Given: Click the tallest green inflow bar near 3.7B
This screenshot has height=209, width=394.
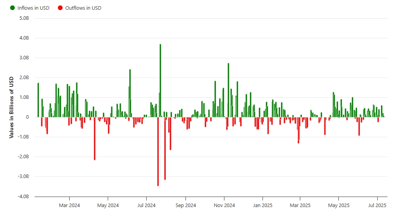Looking at the screenshot, I should 160,81.
